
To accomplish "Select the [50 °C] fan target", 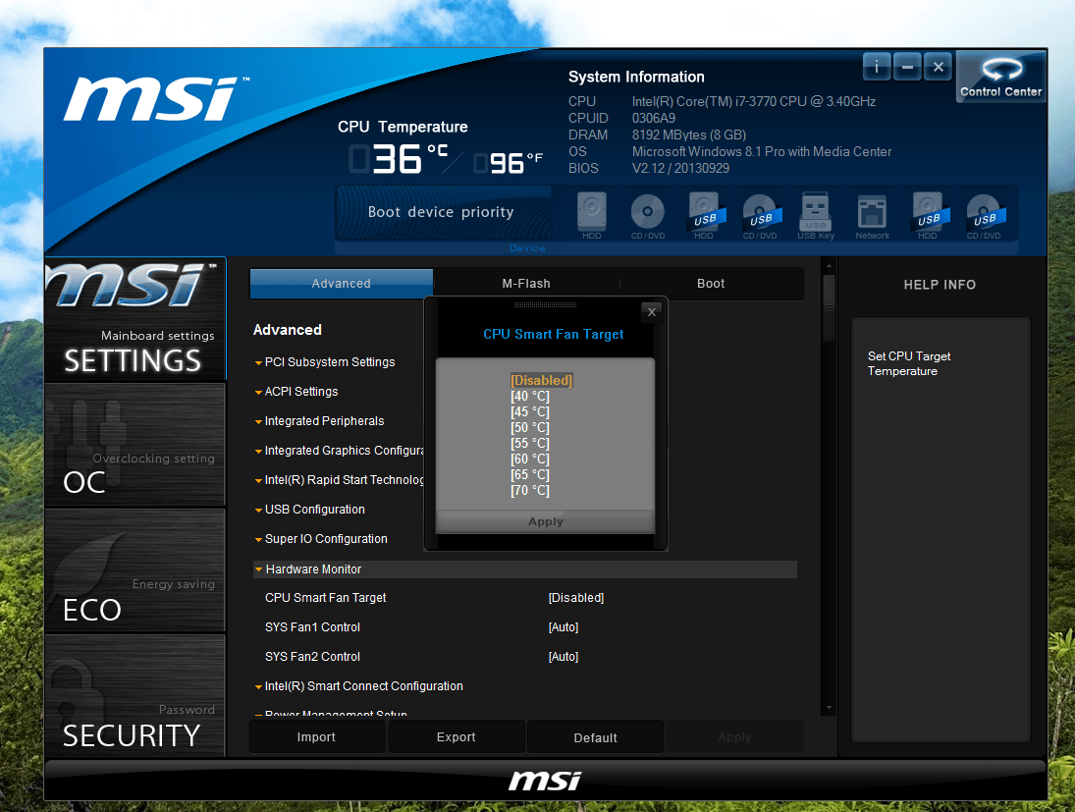I will coord(530,428).
